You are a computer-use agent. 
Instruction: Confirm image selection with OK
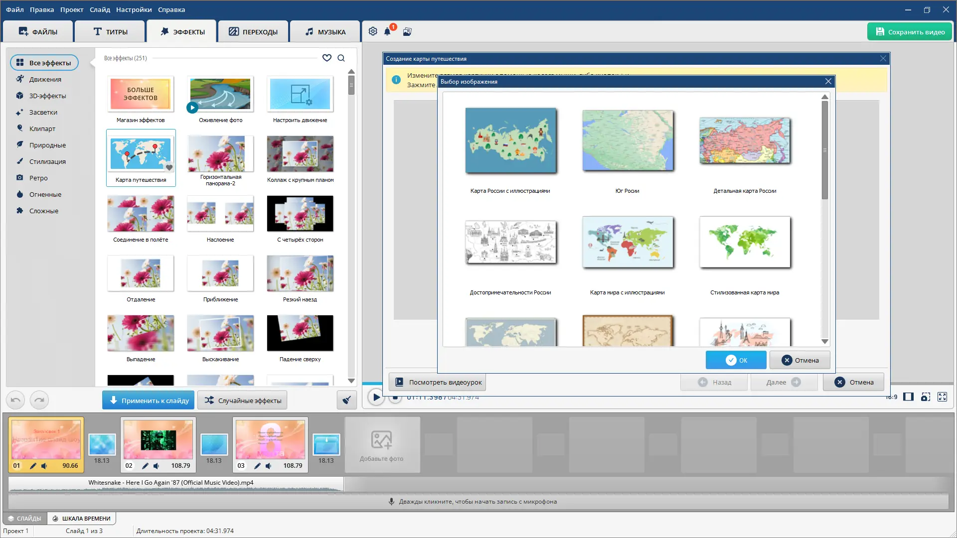(736, 360)
